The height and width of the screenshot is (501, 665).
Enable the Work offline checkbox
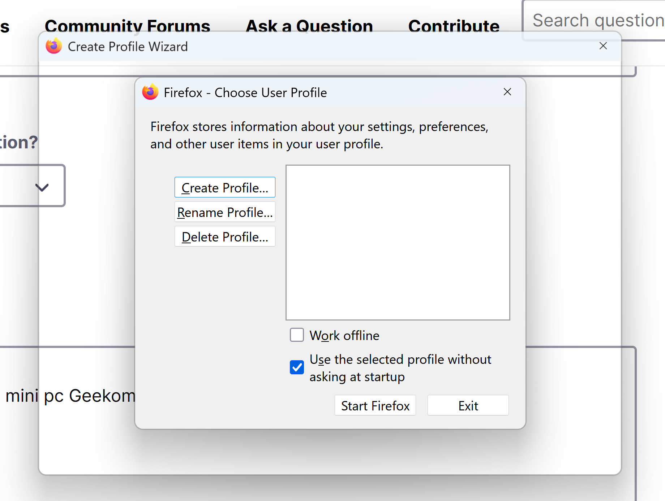click(x=297, y=335)
